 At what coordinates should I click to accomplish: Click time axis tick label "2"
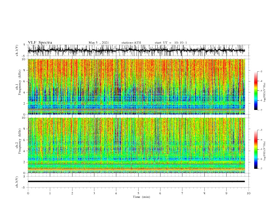[x=72, y=193]
